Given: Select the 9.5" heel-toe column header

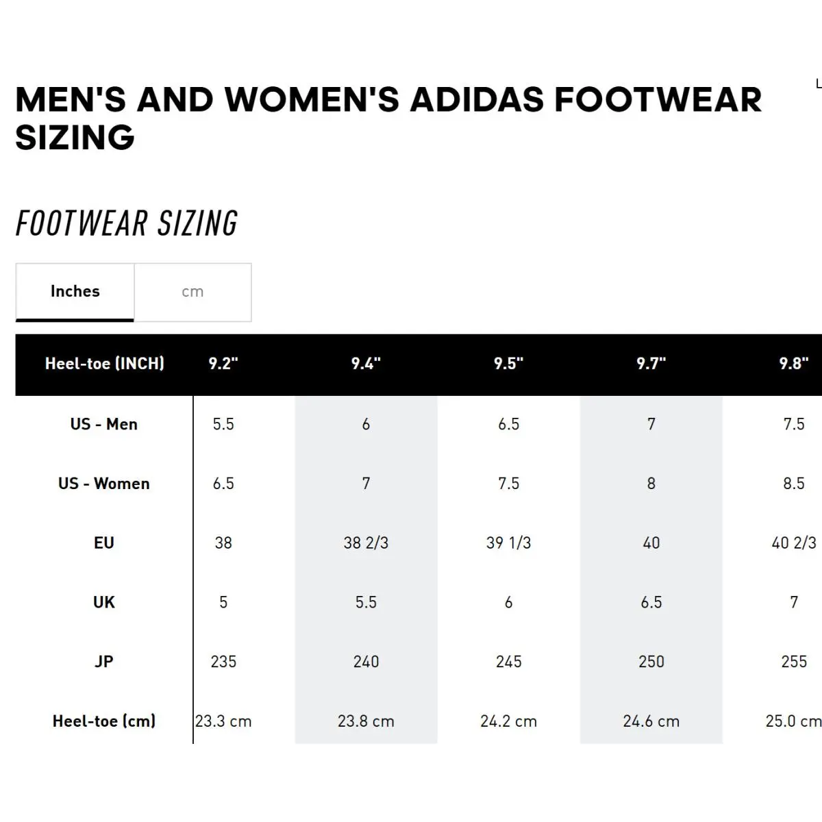Looking at the screenshot, I should (x=508, y=364).
